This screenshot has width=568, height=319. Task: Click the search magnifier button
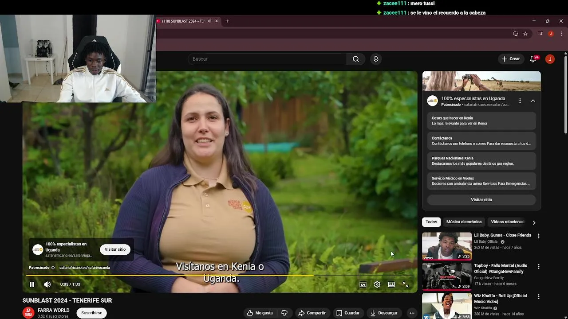[356, 59]
